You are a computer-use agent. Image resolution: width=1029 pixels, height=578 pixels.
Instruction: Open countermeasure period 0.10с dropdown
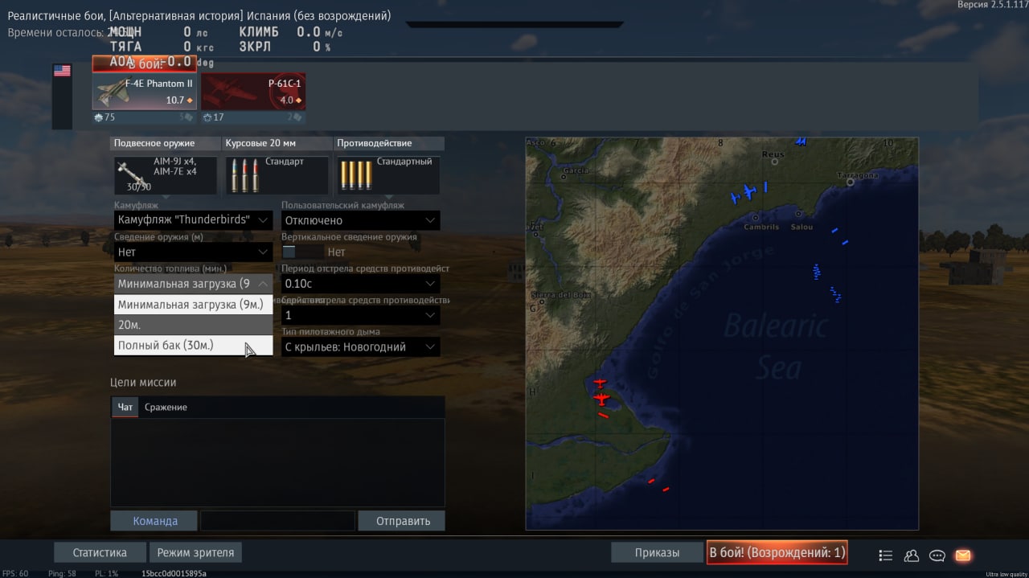point(360,283)
